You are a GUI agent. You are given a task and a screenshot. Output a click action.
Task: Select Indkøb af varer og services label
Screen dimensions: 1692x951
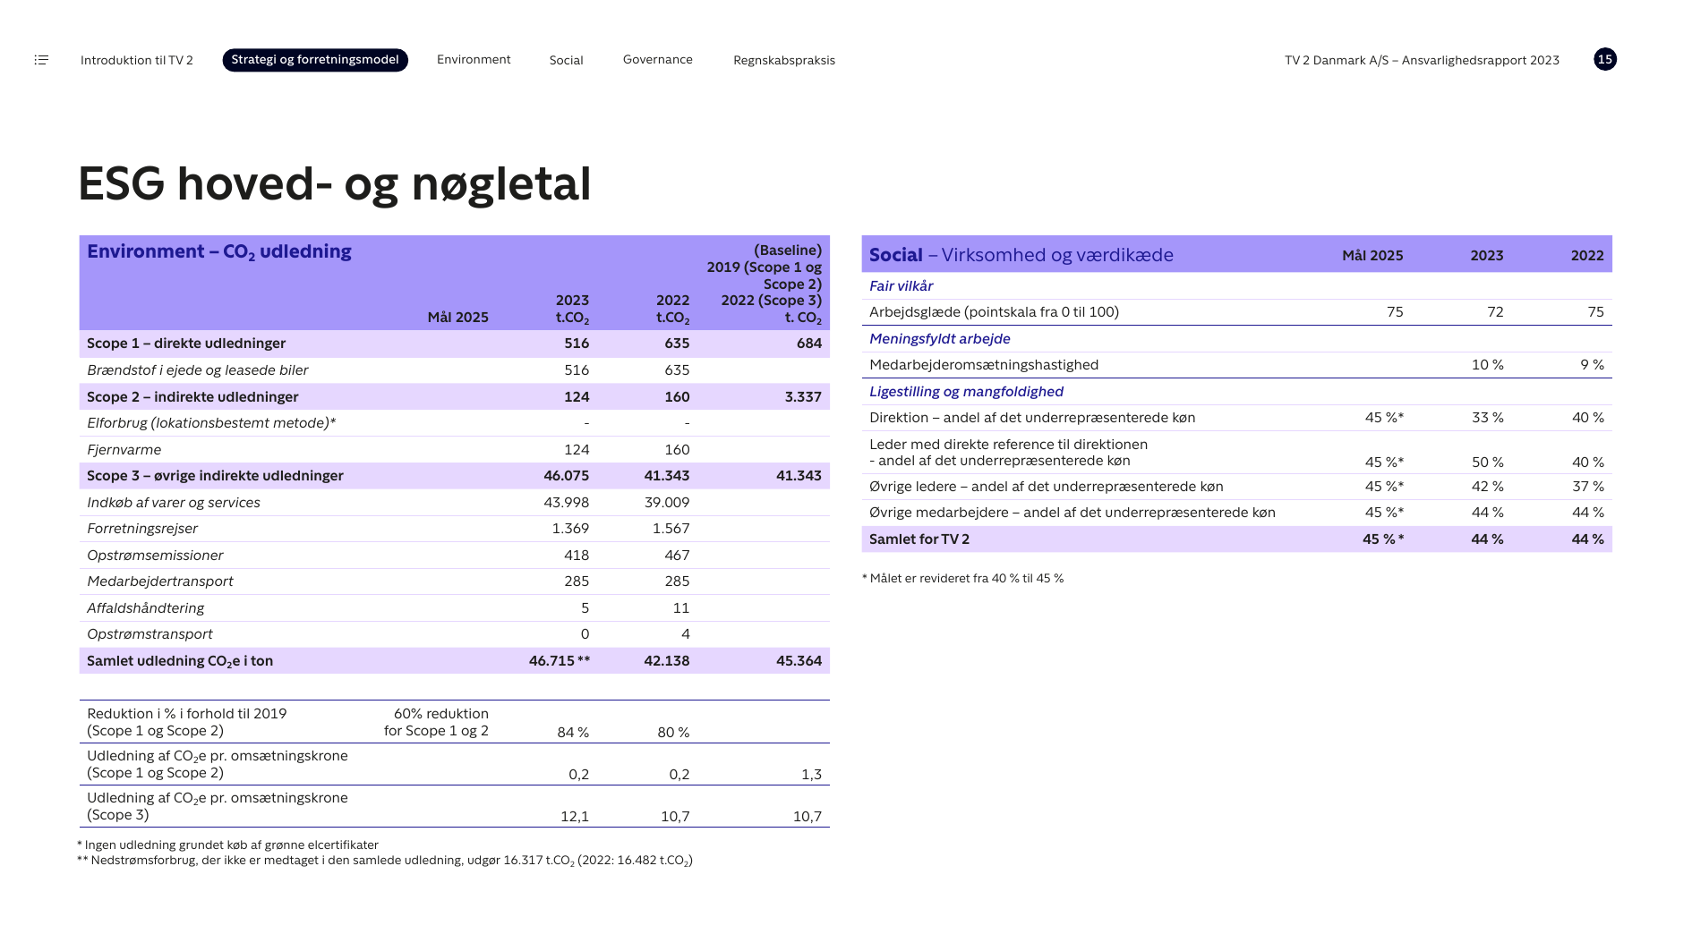(174, 503)
